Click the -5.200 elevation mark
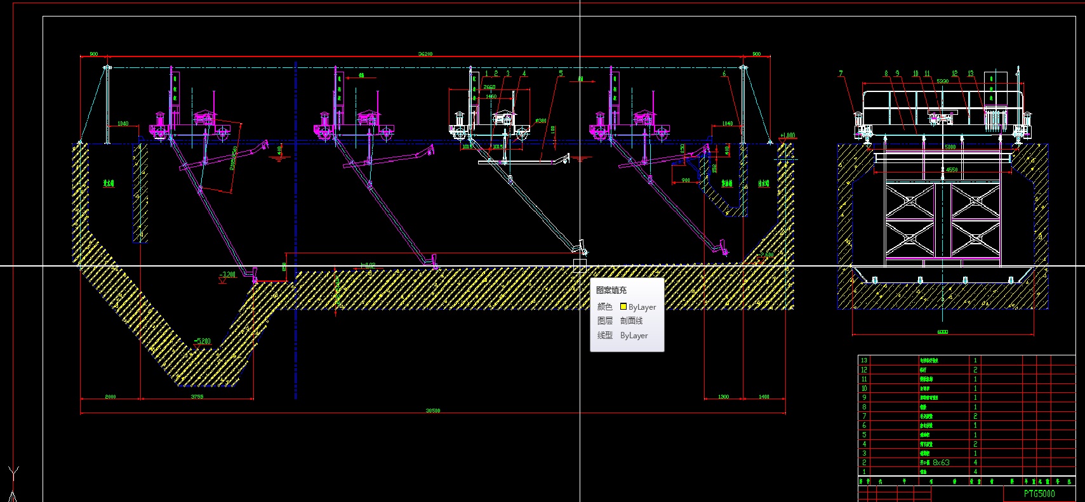Image resolution: width=1085 pixels, height=502 pixels. 202,341
